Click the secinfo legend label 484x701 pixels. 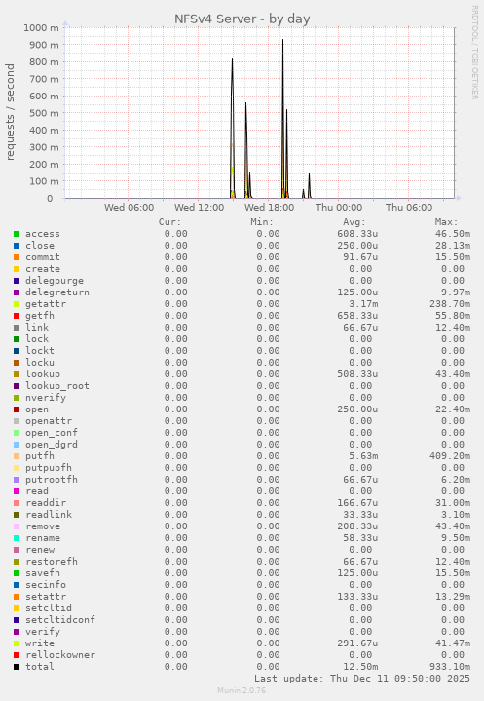click(46, 585)
